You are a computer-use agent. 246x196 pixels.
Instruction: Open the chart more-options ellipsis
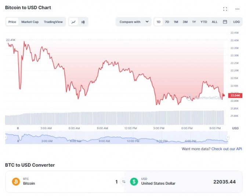pos(237,9)
